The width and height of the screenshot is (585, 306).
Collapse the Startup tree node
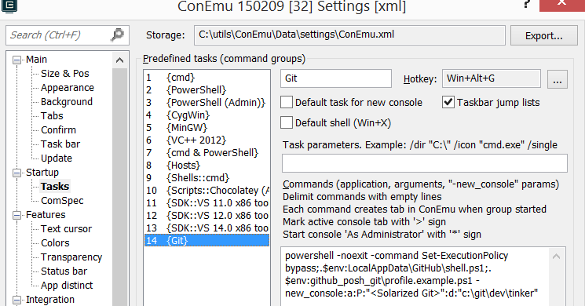click(16, 173)
